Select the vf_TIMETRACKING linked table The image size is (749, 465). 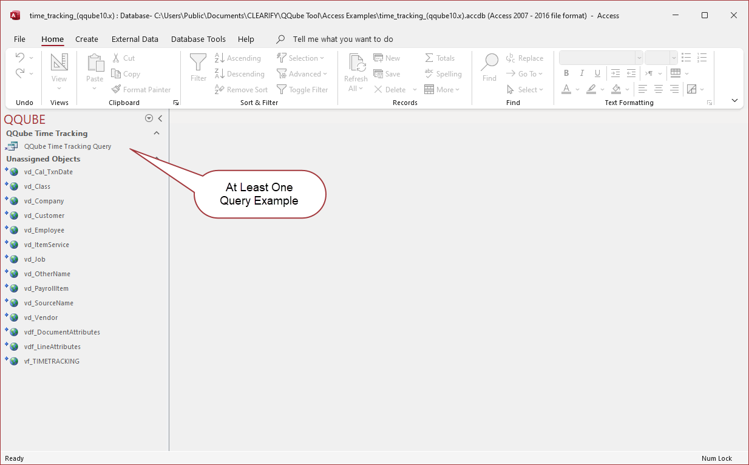[52, 361]
